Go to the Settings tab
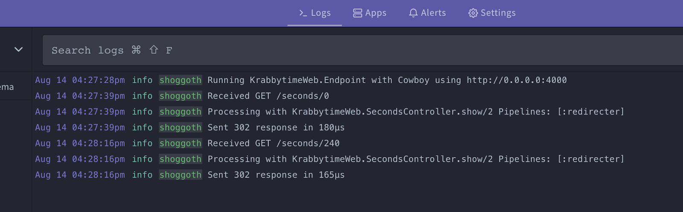Image resolution: width=683 pixels, height=212 pixels. [x=492, y=13]
